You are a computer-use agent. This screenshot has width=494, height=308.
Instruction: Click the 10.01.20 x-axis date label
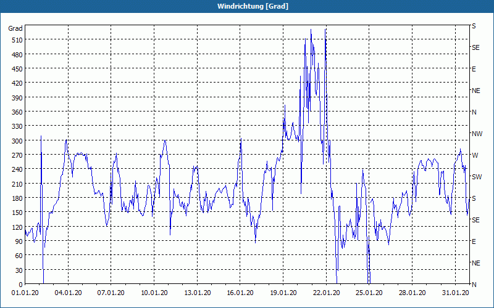154,293
